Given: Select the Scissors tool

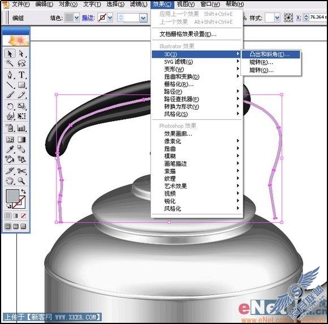Looking at the screenshot, I should click(x=21, y=171).
